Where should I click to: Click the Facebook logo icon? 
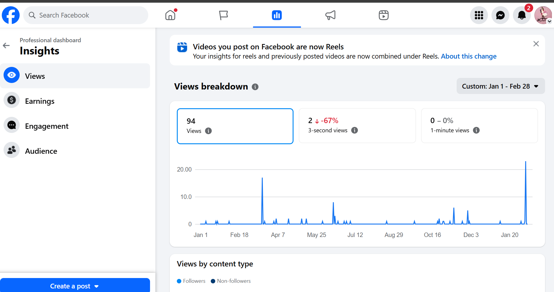pyautogui.click(x=11, y=15)
